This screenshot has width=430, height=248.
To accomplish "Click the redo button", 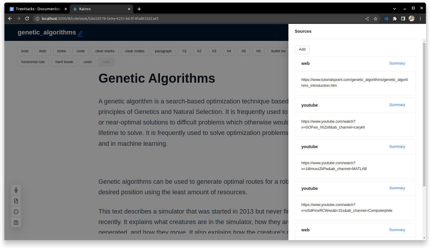I will click(x=106, y=62).
